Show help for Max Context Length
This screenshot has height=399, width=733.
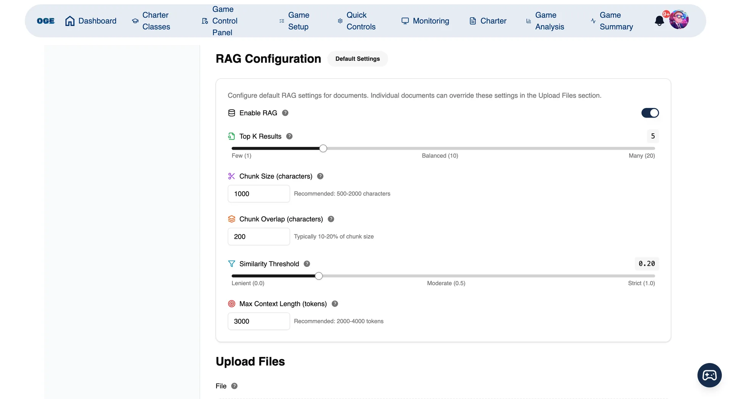[335, 304]
